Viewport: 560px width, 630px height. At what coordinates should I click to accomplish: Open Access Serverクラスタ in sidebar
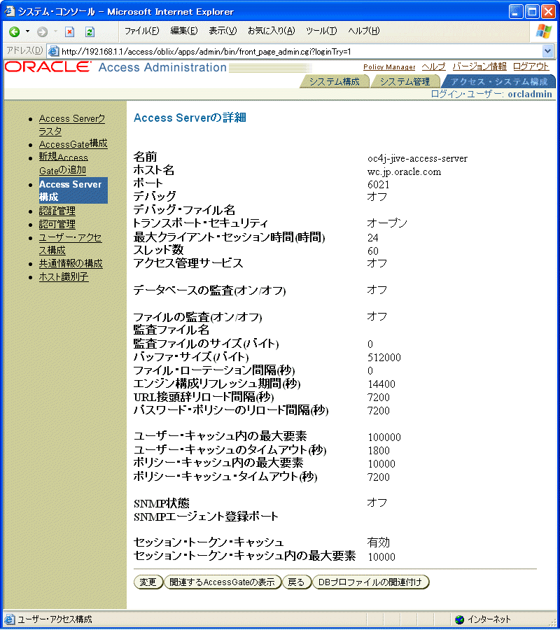72,125
